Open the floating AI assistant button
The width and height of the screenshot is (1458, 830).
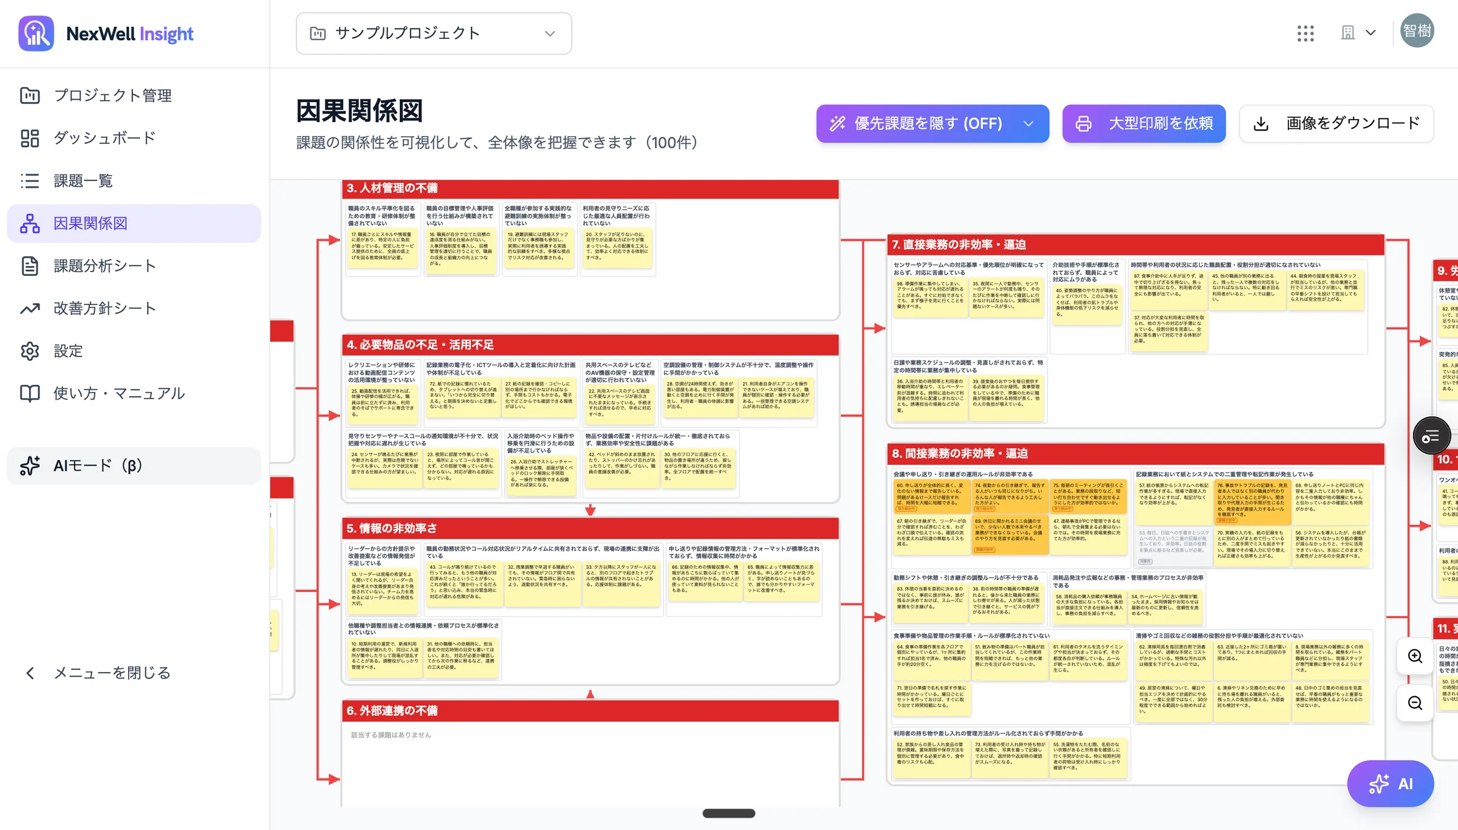point(1391,784)
